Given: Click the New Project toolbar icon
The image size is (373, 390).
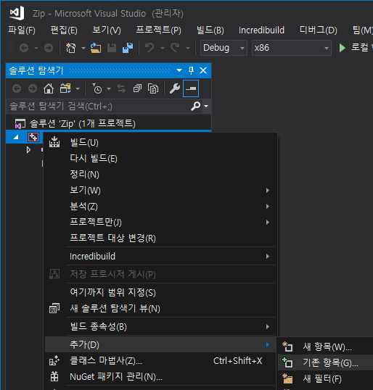Looking at the screenshot, I should pyautogui.click(x=70, y=48).
